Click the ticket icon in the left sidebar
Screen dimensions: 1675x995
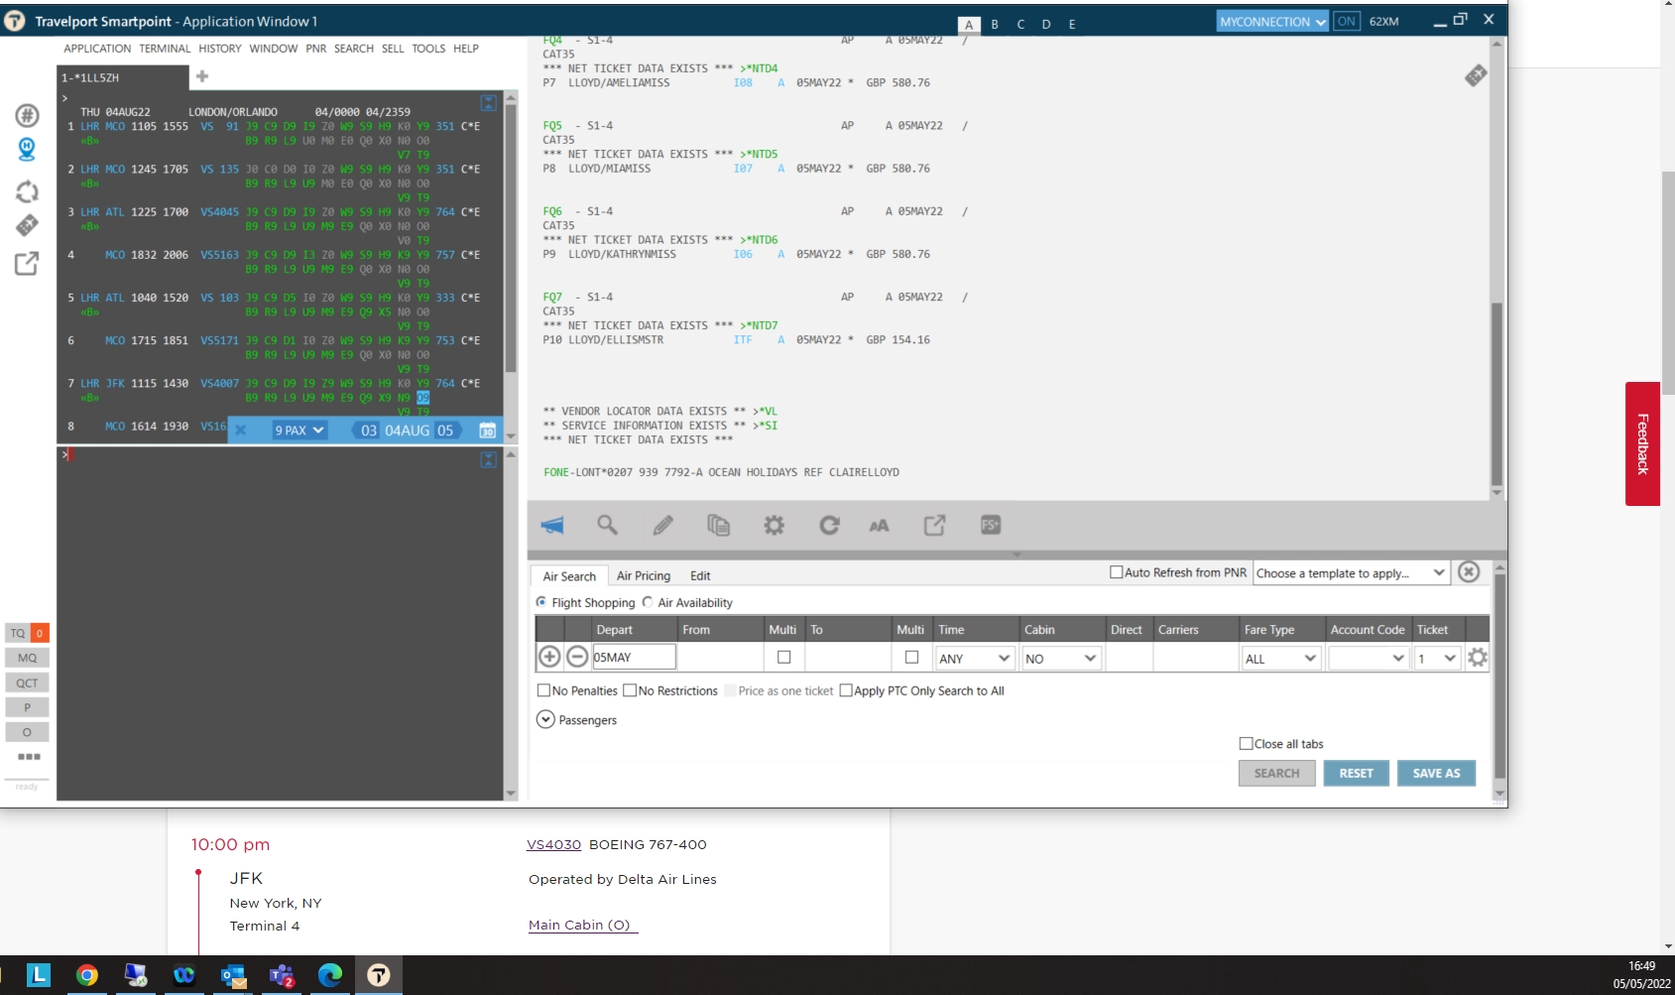click(27, 225)
